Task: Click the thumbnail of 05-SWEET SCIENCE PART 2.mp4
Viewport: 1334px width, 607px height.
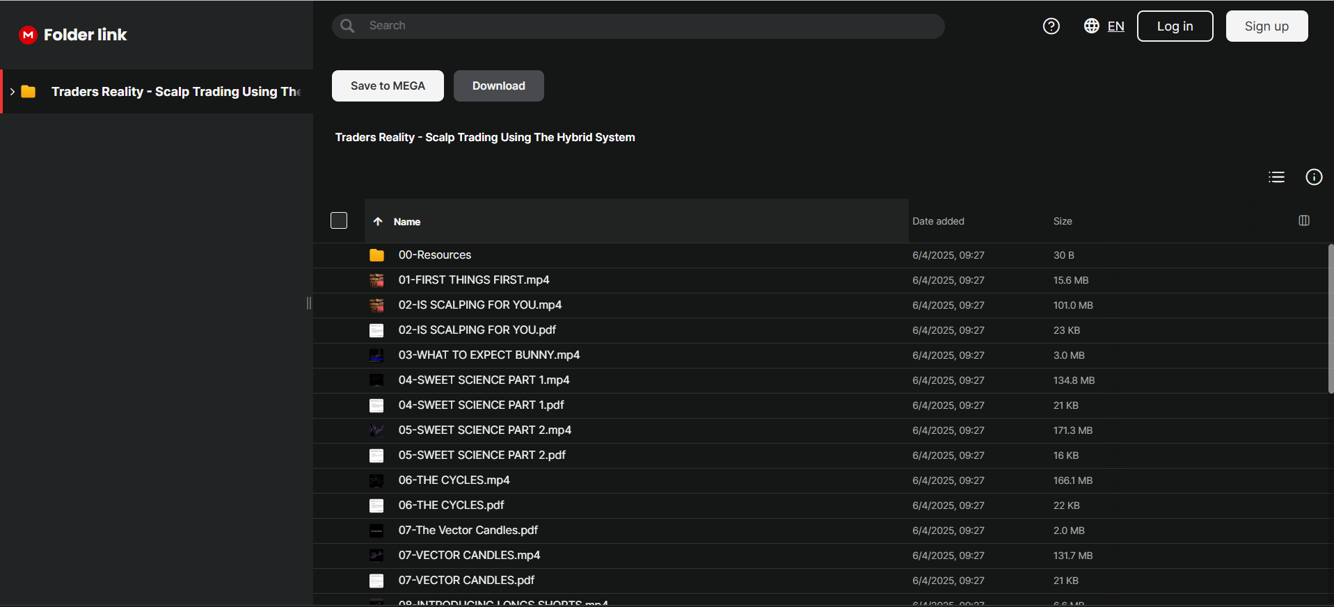Action: 376,430
